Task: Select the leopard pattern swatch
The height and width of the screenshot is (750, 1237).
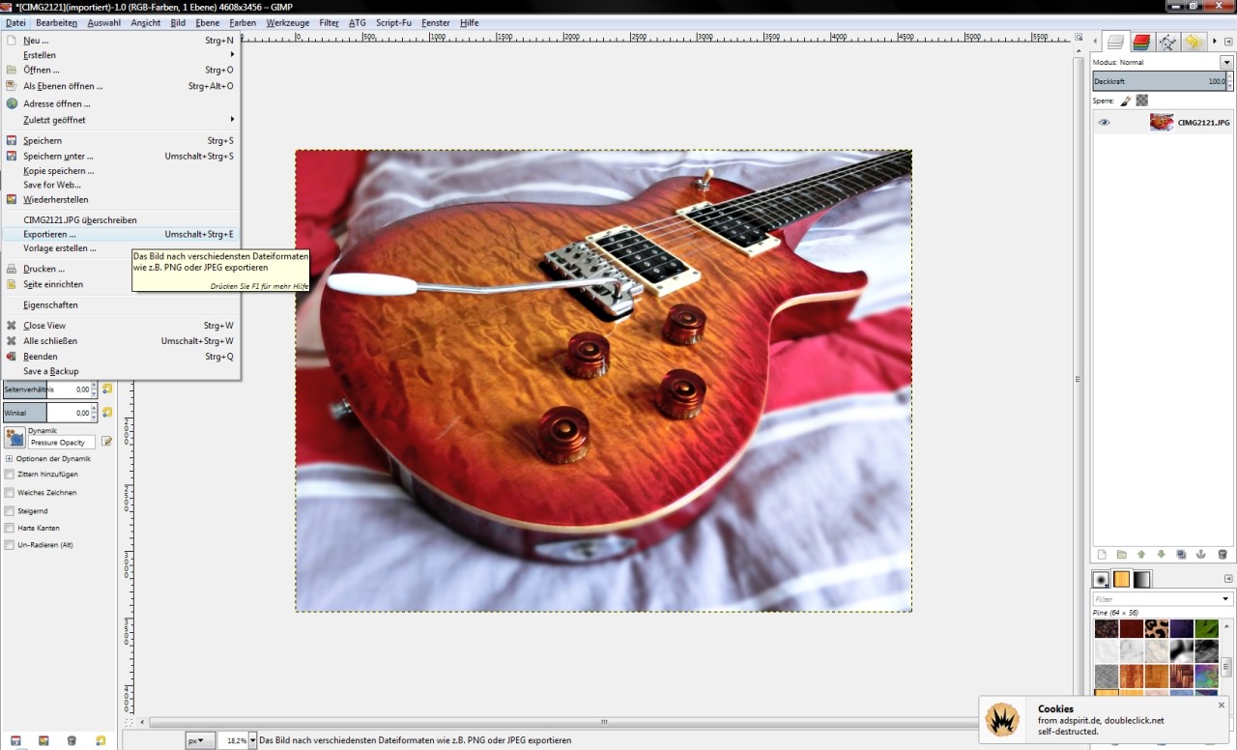Action: [x=1157, y=628]
